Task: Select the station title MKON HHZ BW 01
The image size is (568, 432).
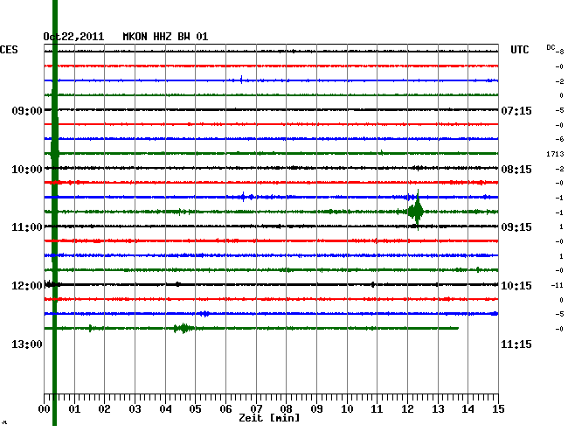Action: (165, 37)
